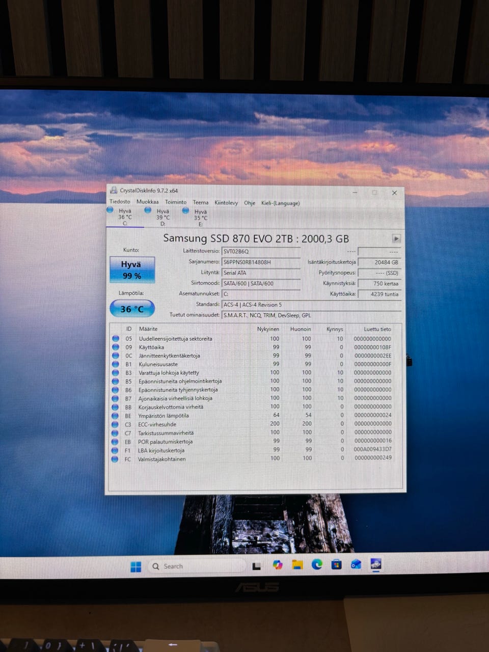Image resolution: width=489 pixels, height=652 pixels.
Task: Click the ACS-4 Revision 5 standard field
Action: [x=311, y=305]
